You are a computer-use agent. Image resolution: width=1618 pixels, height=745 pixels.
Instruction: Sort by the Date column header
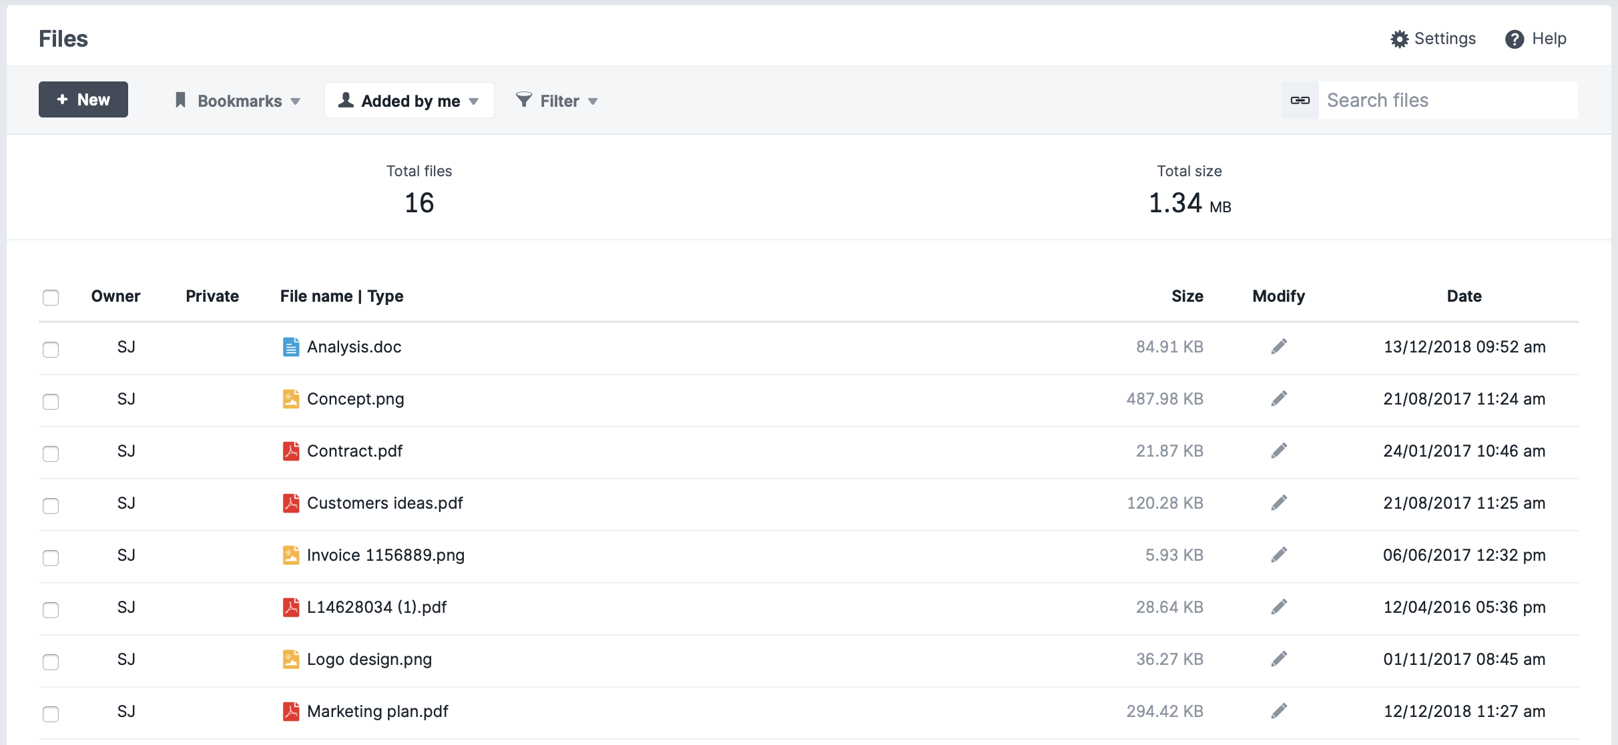click(1464, 296)
